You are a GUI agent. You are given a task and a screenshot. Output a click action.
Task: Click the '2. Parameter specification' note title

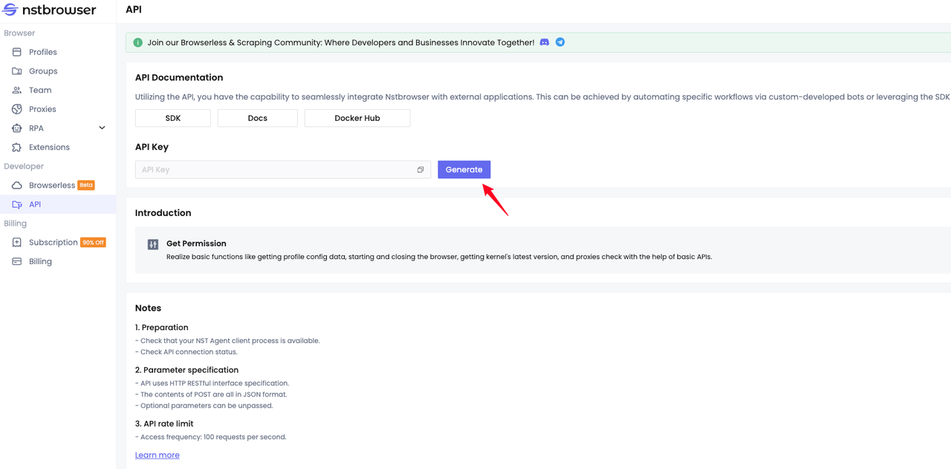(x=187, y=370)
